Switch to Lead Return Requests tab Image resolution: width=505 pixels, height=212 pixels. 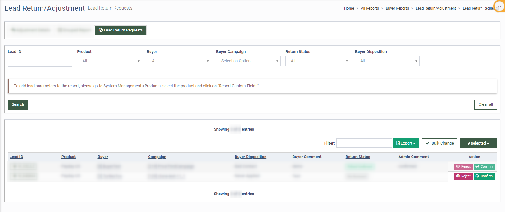click(121, 30)
